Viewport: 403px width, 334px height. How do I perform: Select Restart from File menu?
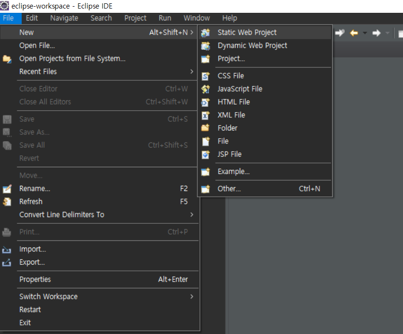tap(99, 310)
